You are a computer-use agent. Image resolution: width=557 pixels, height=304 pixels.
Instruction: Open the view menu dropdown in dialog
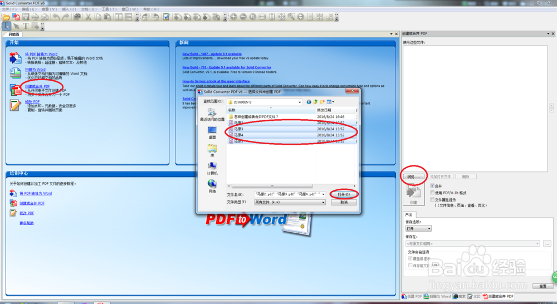coord(333,102)
